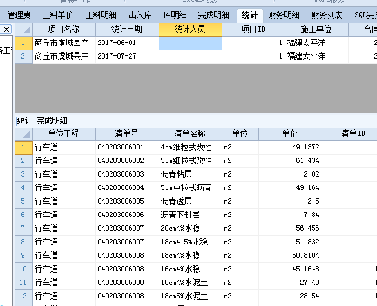Select row header 1 in 完成明细 grid
The width and height of the screenshot is (377, 306).
pos(24,148)
